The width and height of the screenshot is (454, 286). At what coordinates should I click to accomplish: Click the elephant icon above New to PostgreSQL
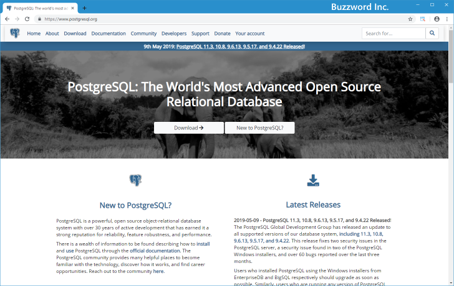click(135, 180)
